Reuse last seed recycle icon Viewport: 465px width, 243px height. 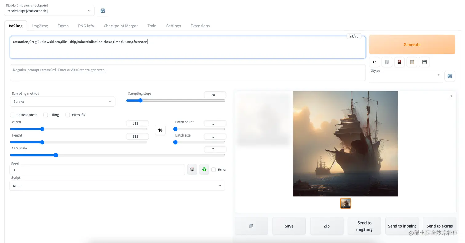(x=204, y=169)
